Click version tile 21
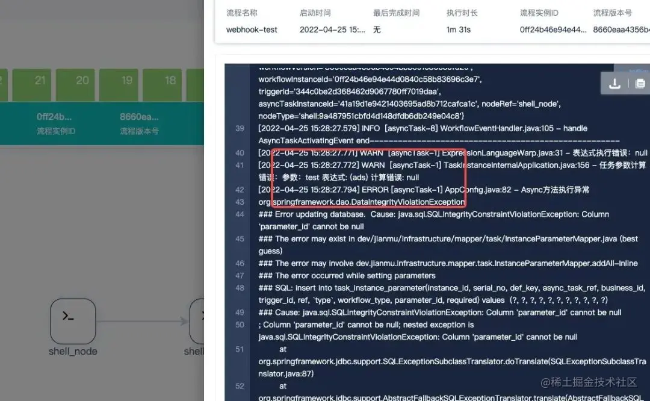This screenshot has width=650, height=401. click(x=31, y=84)
